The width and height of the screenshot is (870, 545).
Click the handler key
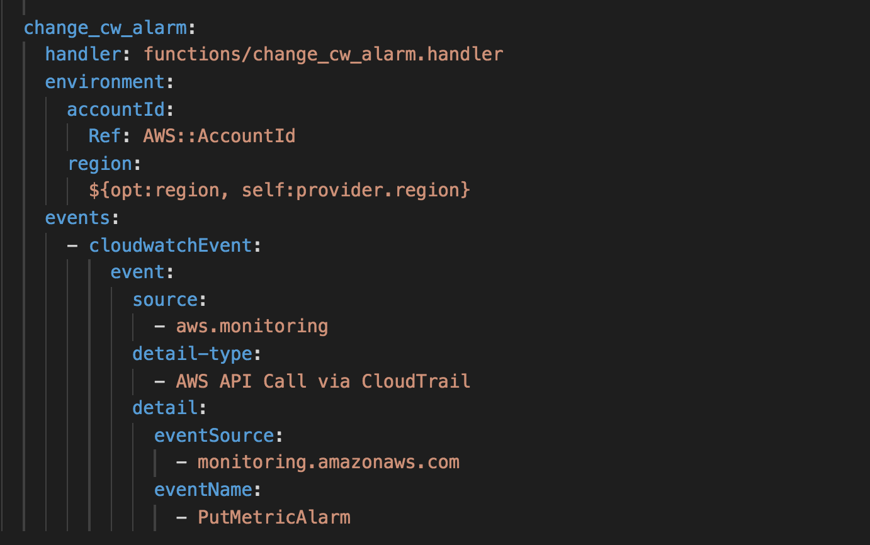pos(82,54)
